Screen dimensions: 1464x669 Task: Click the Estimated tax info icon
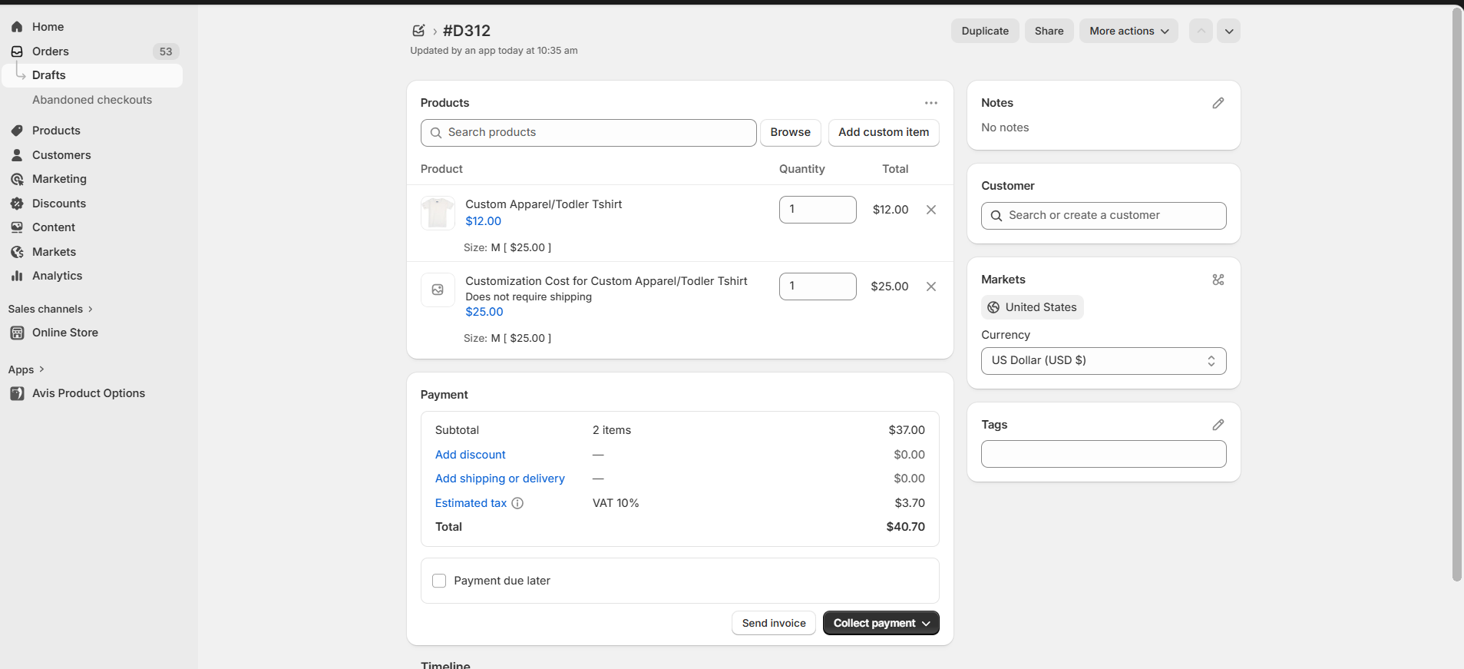pyautogui.click(x=517, y=503)
